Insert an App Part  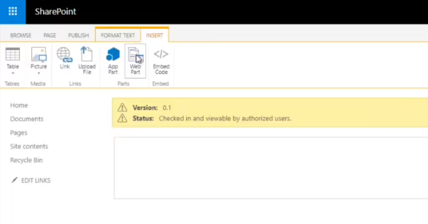tap(113, 61)
